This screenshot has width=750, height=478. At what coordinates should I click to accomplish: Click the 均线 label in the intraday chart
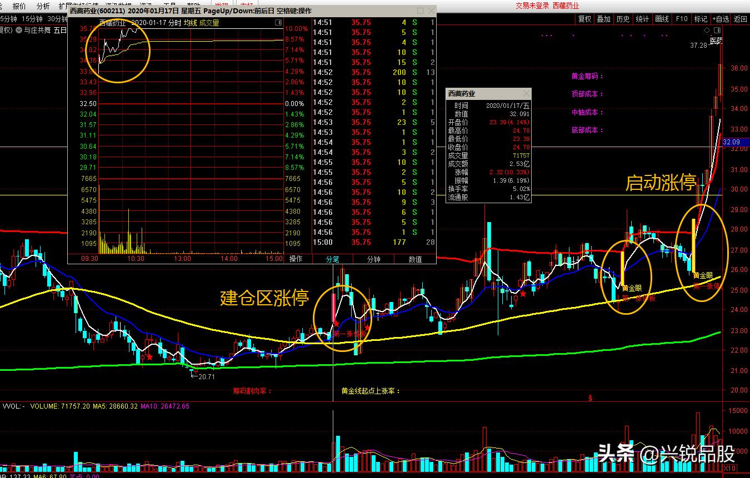tap(191, 23)
